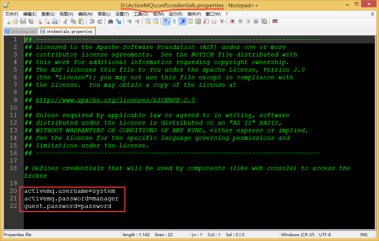Screen dimensions: 379x241
Task: Open the 设置(T) menu
Action: [122, 14]
